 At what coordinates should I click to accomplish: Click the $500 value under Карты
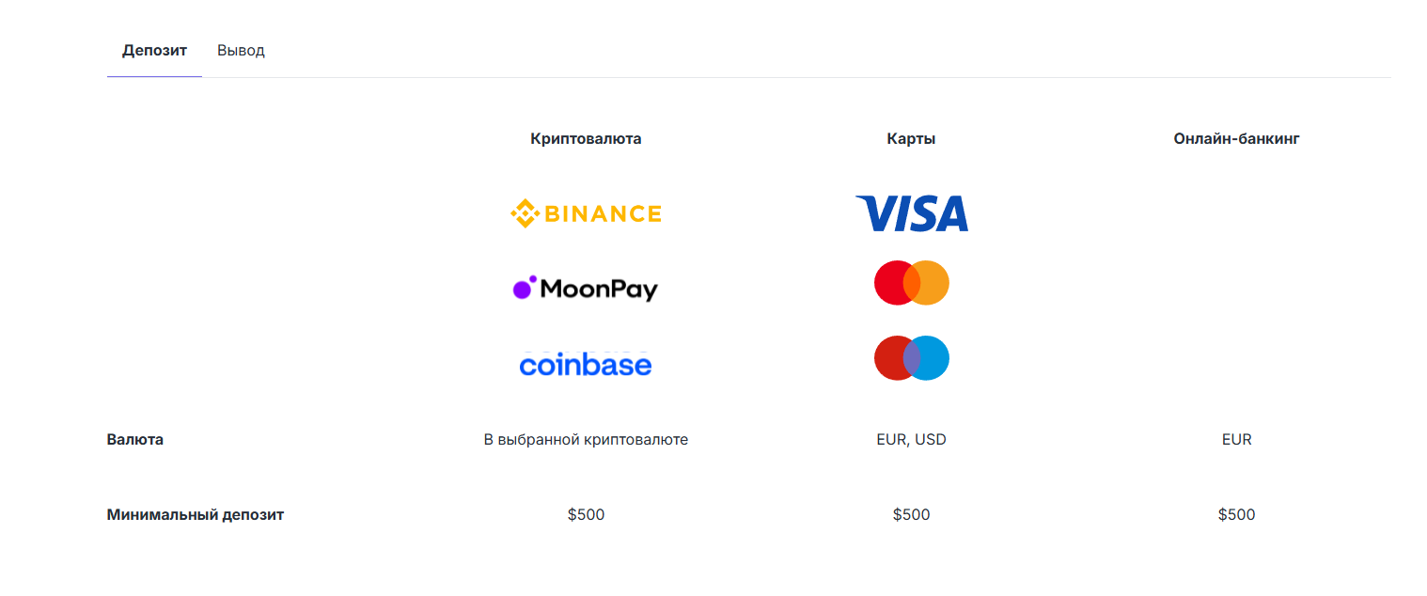pos(911,514)
